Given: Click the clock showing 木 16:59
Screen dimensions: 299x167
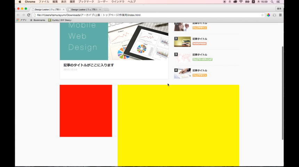Looking at the screenshot, I should 262,2.
